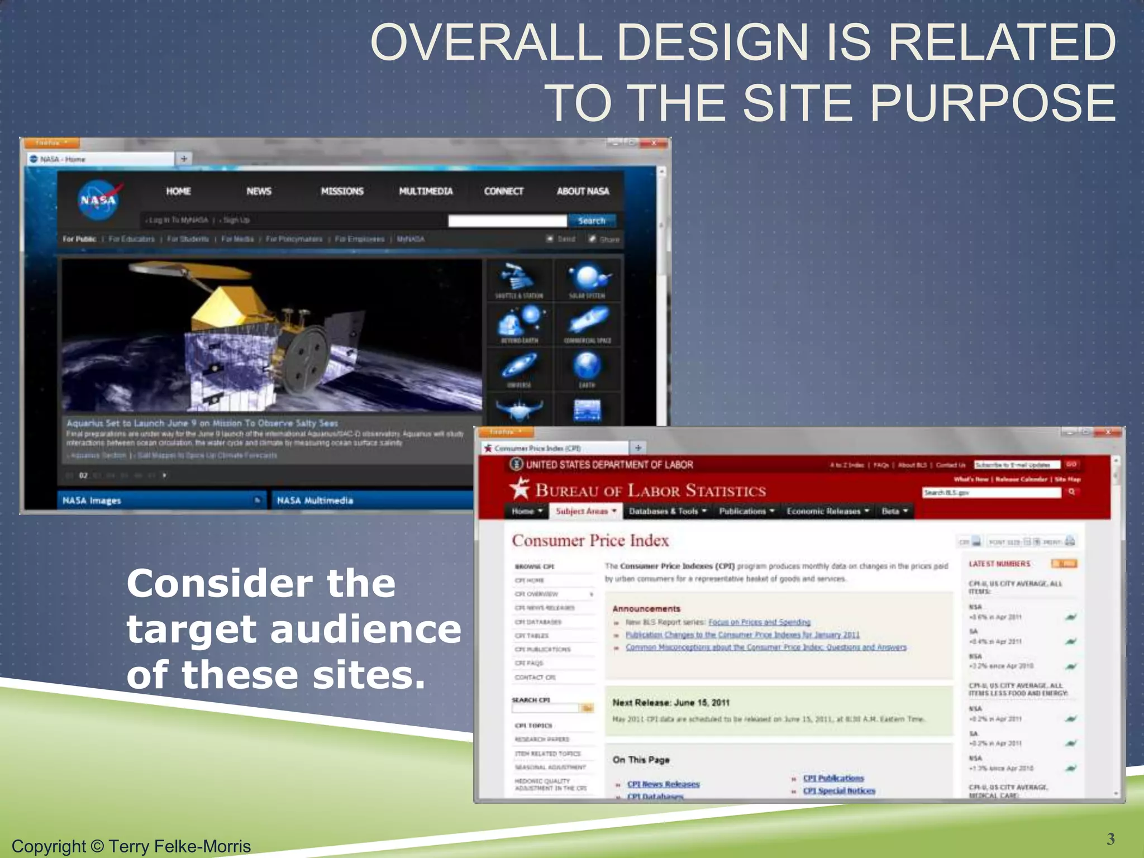This screenshot has width=1144, height=858.
Task: Click the NASA meatball logo
Action: coord(99,199)
